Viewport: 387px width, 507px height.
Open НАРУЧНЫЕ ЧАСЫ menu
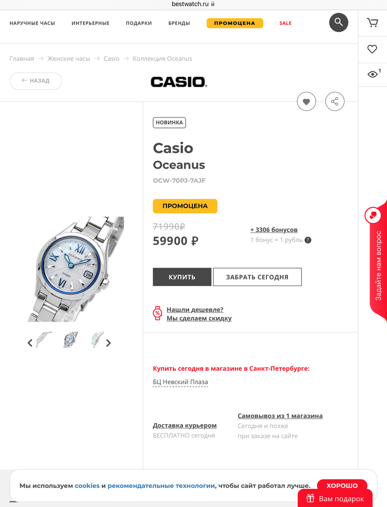[x=32, y=23]
